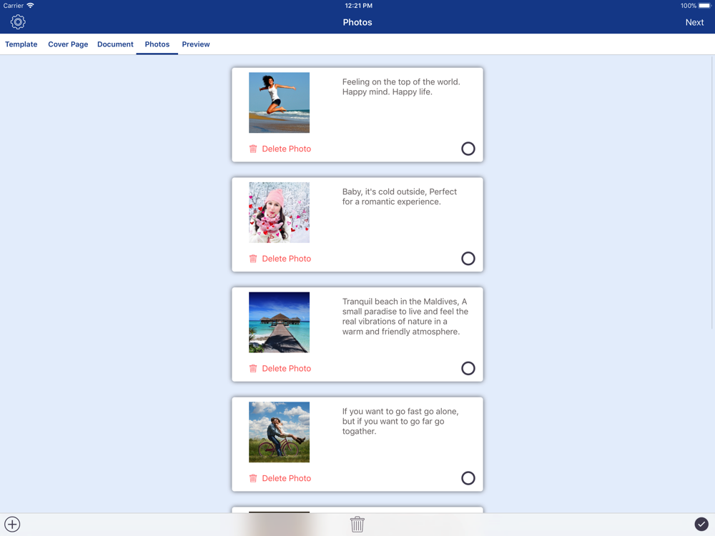Edit caption 'If you want to go fast'
The width and height of the screenshot is (715, 536).
(400, 421)
